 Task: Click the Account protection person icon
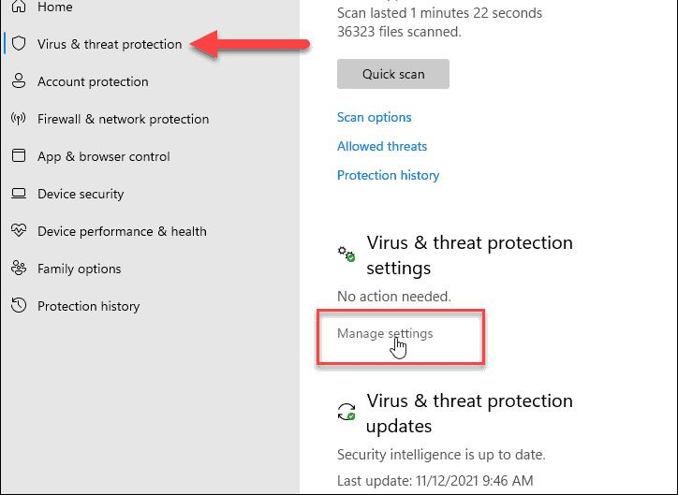pyautogui.click(x=19, y=81)
